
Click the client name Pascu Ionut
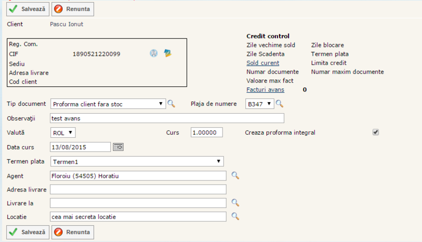click(66, 24)
